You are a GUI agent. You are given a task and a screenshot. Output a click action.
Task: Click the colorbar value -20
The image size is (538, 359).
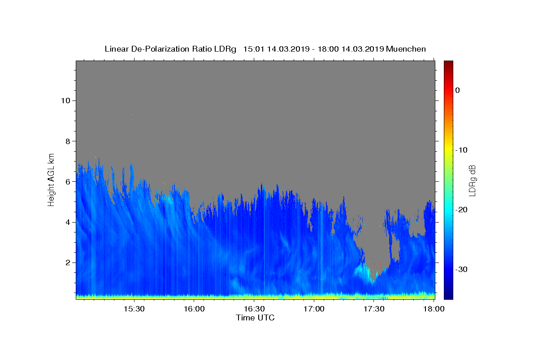462,210
